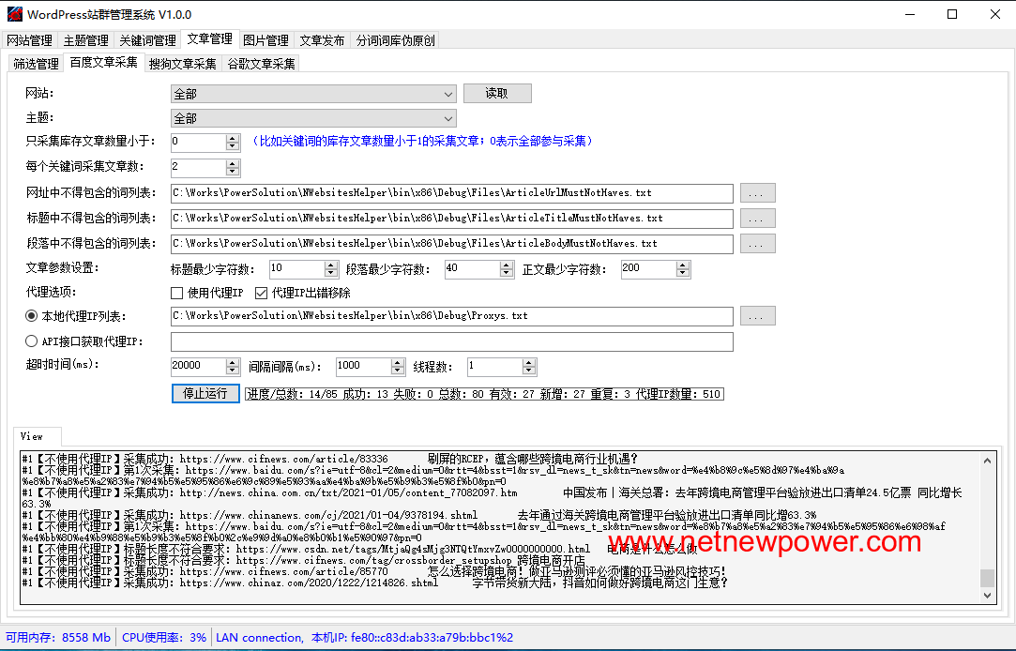Decrease 线程数 with down arrow
This screenshot has height=651, width=1016.
[529, 371]
